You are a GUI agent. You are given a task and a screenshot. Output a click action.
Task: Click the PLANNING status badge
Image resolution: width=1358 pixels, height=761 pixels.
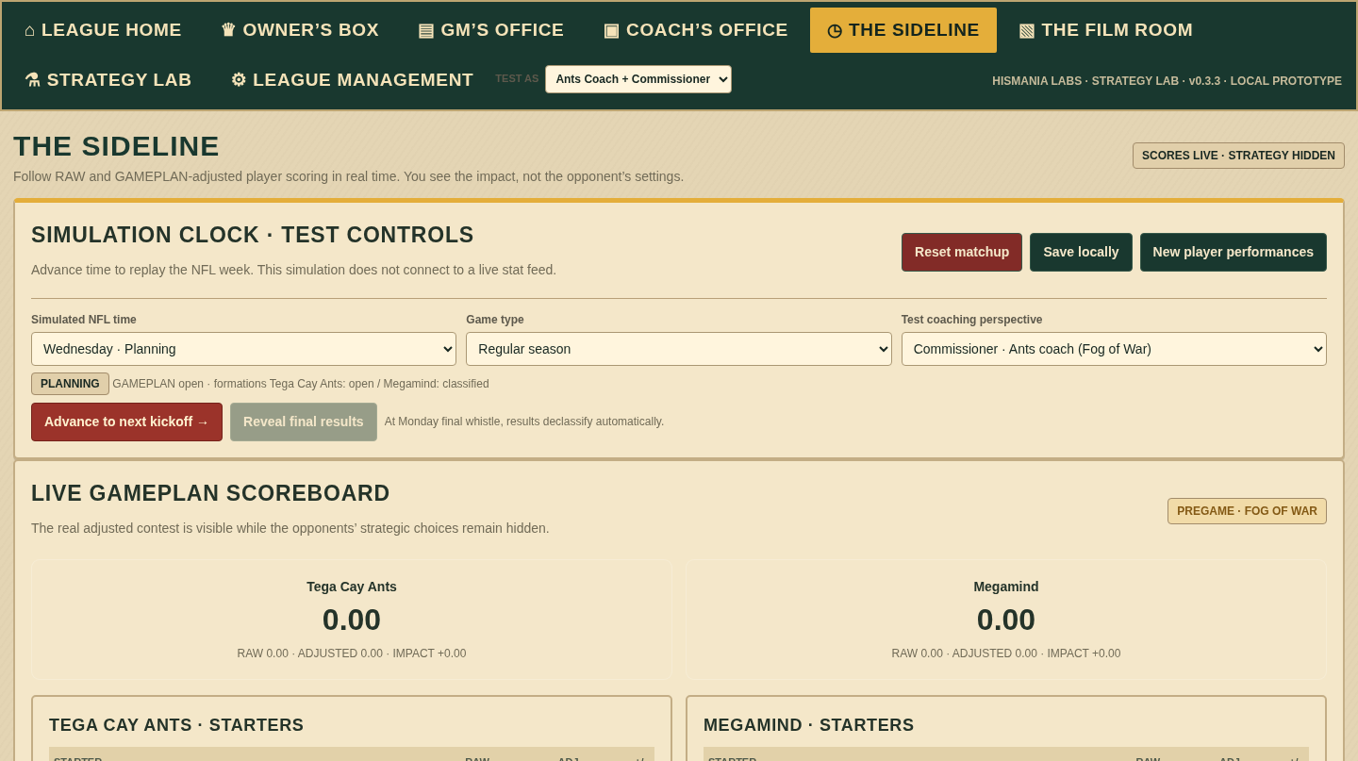click(70, 384)
